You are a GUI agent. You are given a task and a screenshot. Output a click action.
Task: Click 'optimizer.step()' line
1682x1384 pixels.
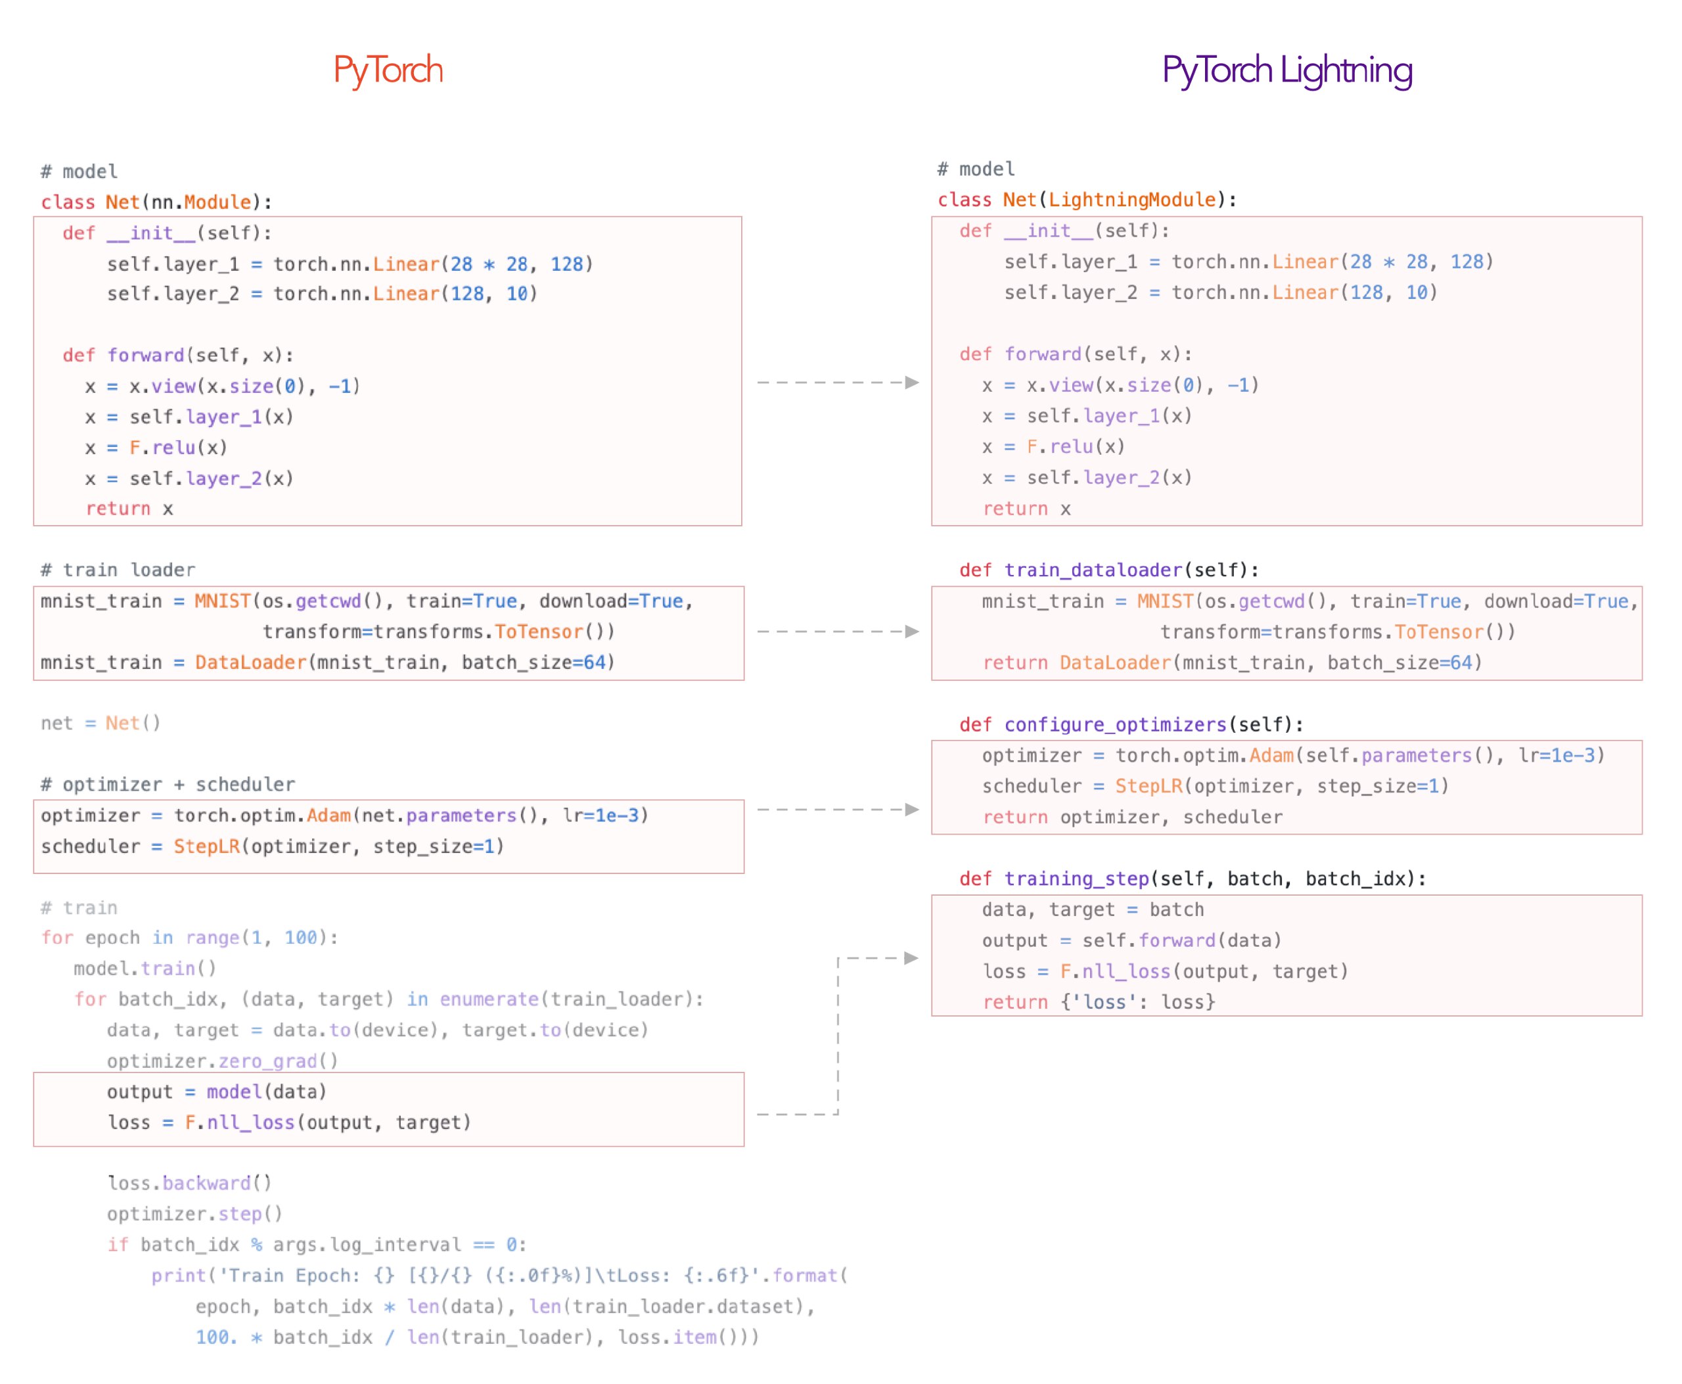point(194,1214)
